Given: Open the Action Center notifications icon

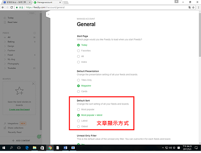Looking at the screenshot, I should 196,148.
